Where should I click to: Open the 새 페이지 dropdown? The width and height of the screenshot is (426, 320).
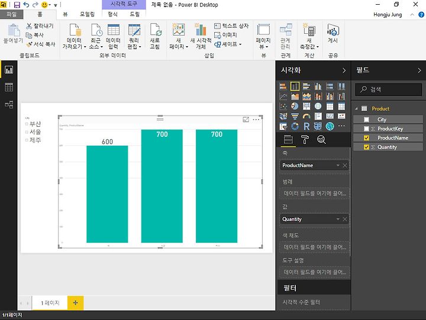(179, 37)
